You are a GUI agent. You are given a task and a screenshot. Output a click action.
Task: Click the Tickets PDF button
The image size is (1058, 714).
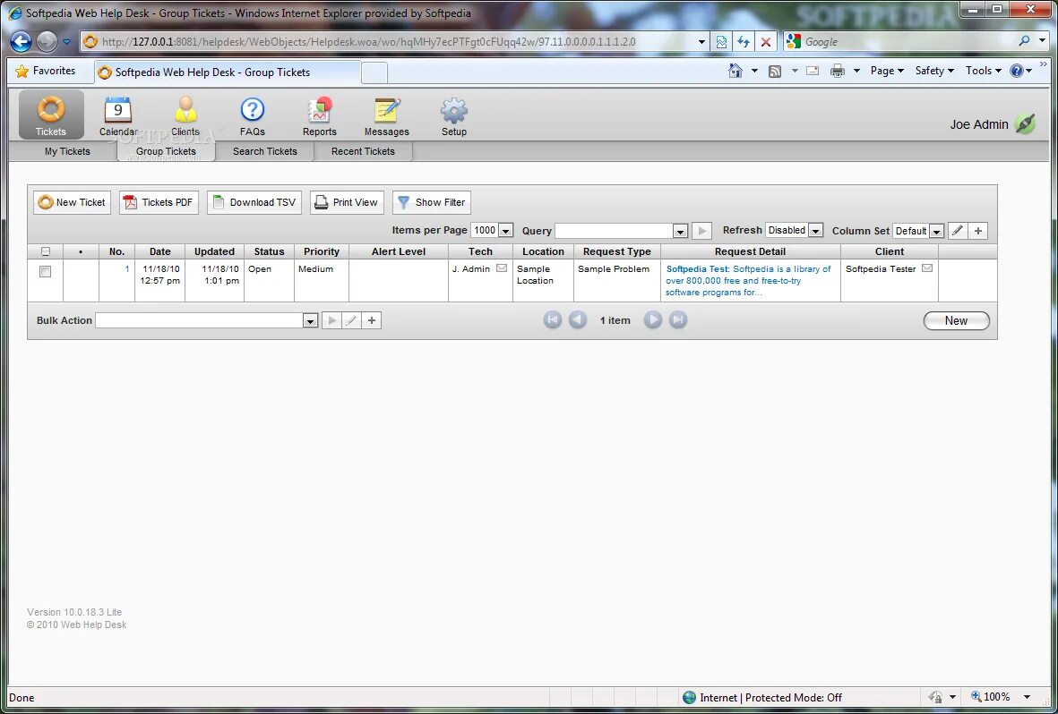coord(159,202)
